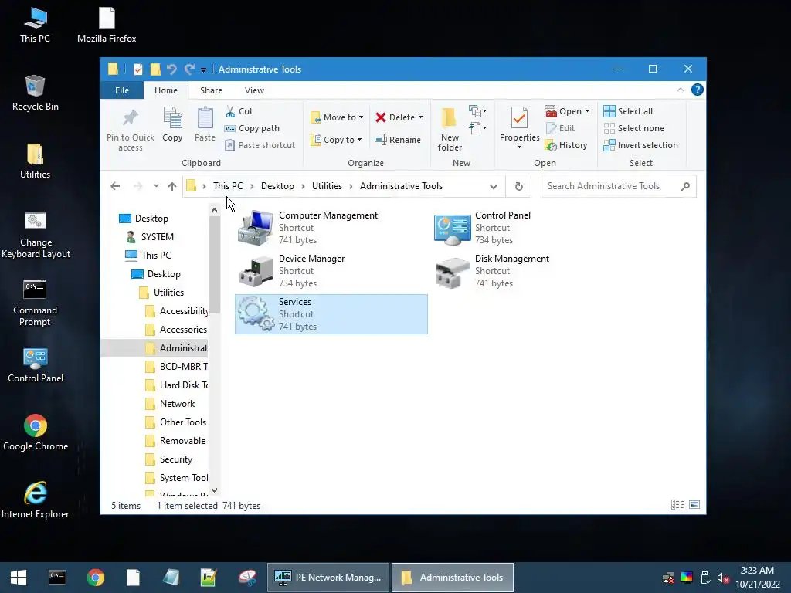Collapse the ribbon

click(680, 90)
